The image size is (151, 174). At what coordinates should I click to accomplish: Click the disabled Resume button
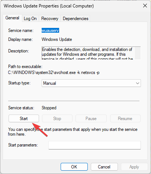click(125, 119)
